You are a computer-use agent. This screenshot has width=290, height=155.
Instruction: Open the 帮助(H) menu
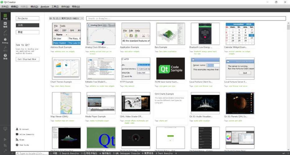76,7
